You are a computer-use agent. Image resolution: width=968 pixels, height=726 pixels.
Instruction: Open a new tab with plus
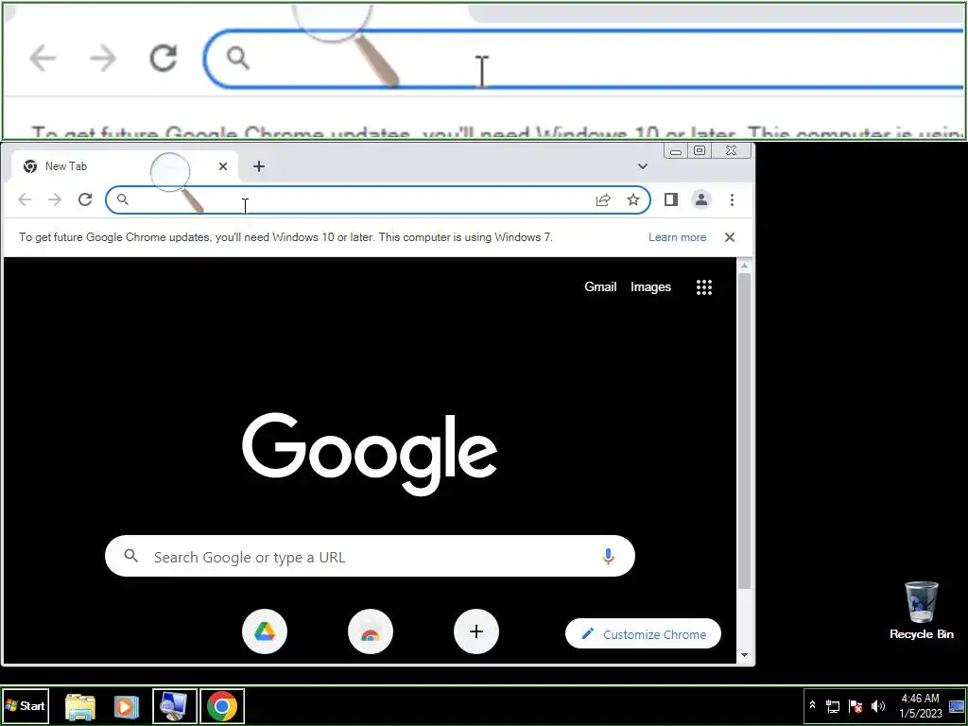coord(259,166)
